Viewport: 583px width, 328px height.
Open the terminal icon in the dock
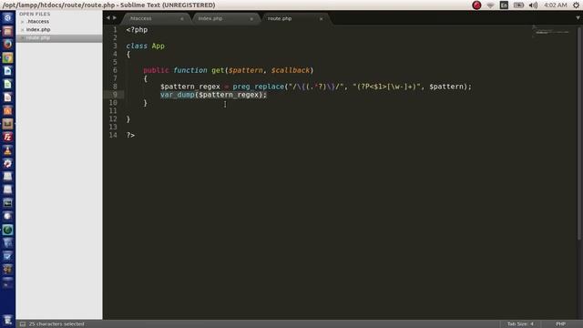click(x=7, y=203)
